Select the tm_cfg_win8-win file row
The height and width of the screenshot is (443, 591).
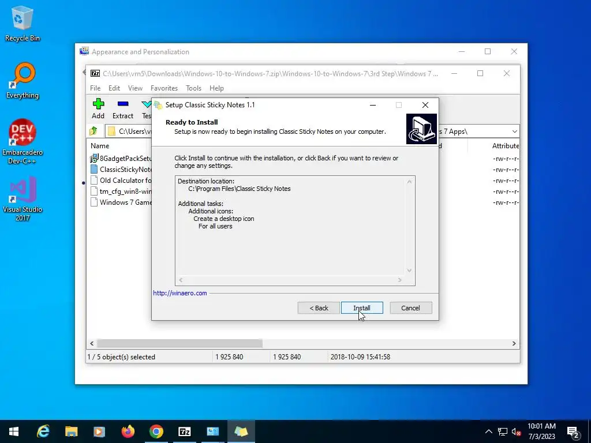[x=121, y=192]
